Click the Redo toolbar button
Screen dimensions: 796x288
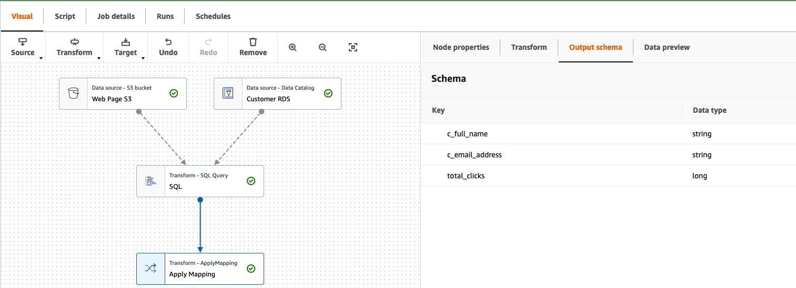point(208,47)
